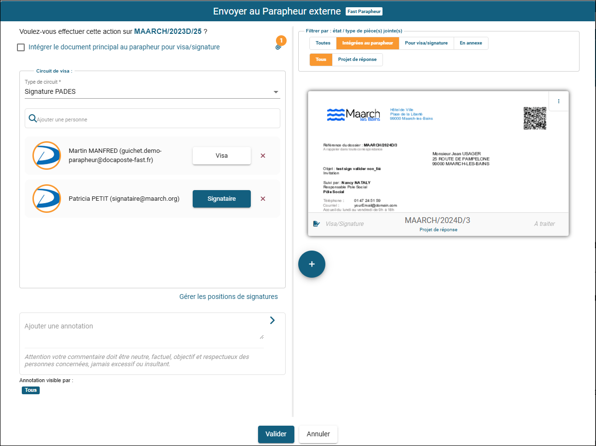The height and width of the screenshot is (446, 596).
Task: Open 'Gérer les positions de signatures' link
Action: (x=229, y=297)
